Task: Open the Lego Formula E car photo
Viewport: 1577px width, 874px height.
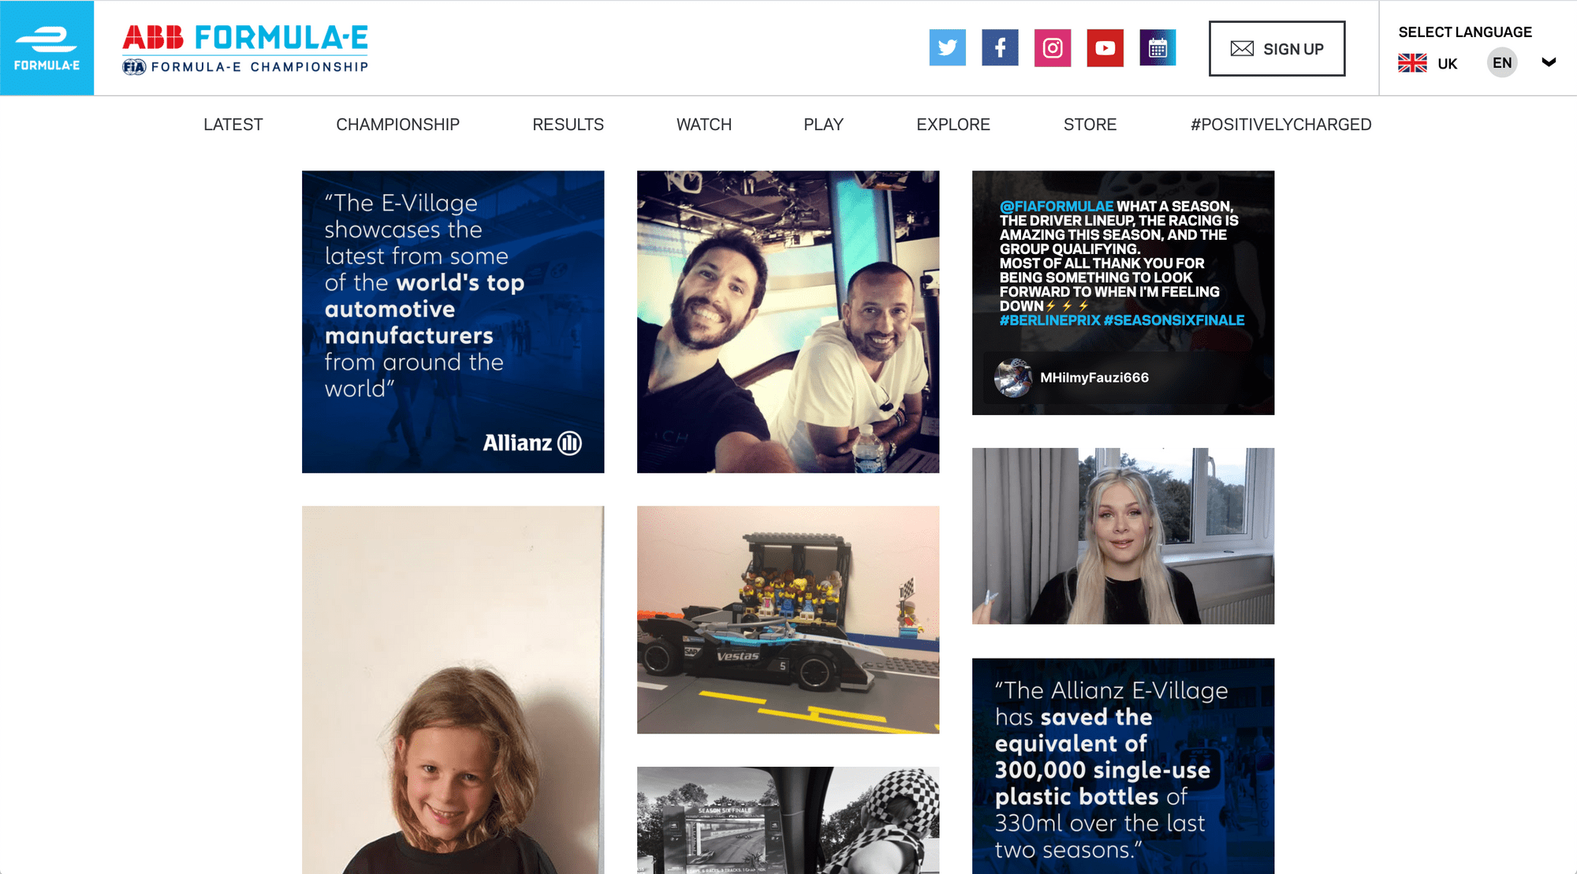Action: [788, 620]
